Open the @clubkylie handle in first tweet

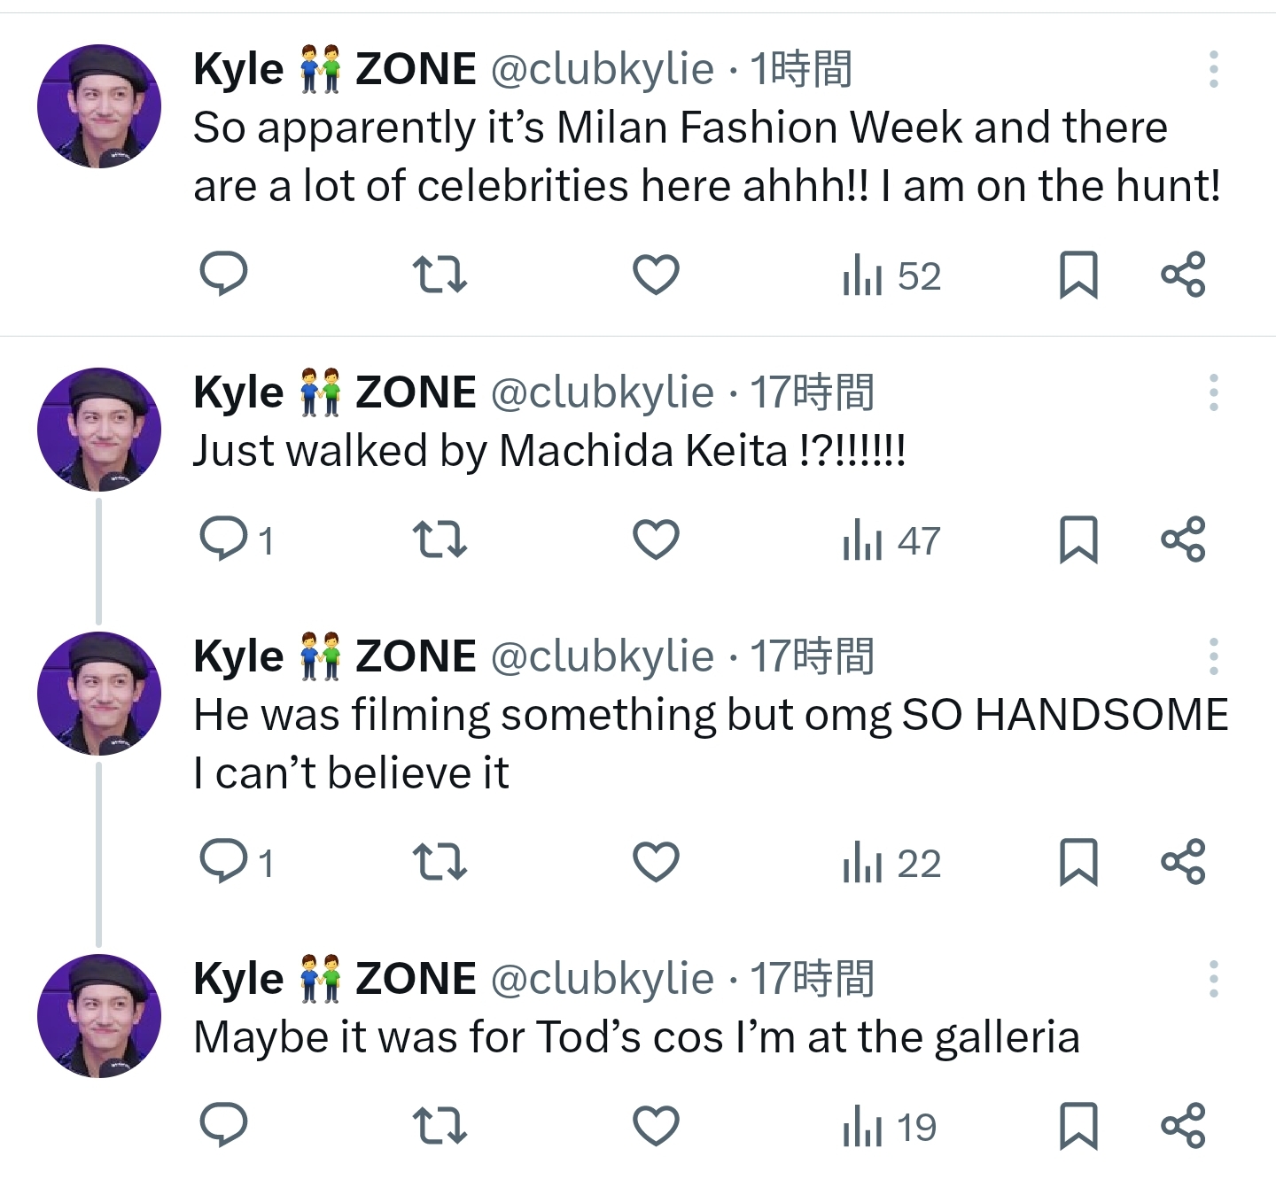pos(602,69)
